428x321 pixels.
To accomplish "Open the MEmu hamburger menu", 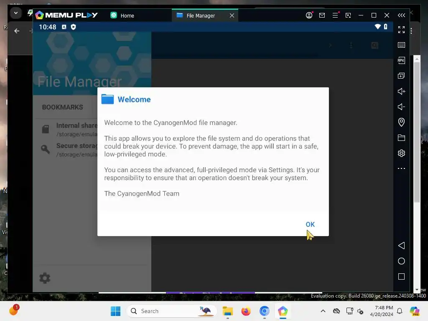I will pyautogui.click(x=335, y=15).
